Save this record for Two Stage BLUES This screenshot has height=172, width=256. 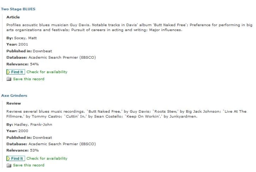click(29, 79)
